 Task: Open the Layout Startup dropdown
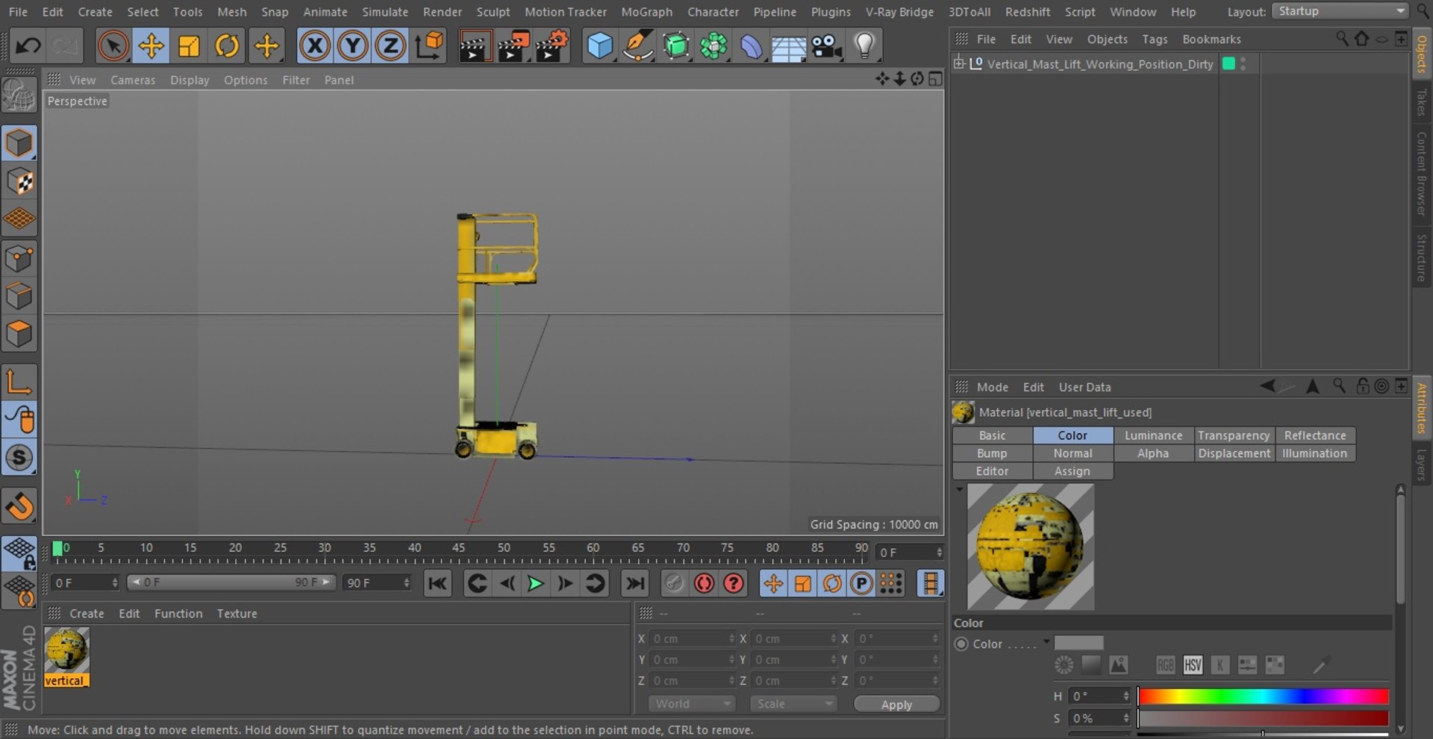(1340, 11)
